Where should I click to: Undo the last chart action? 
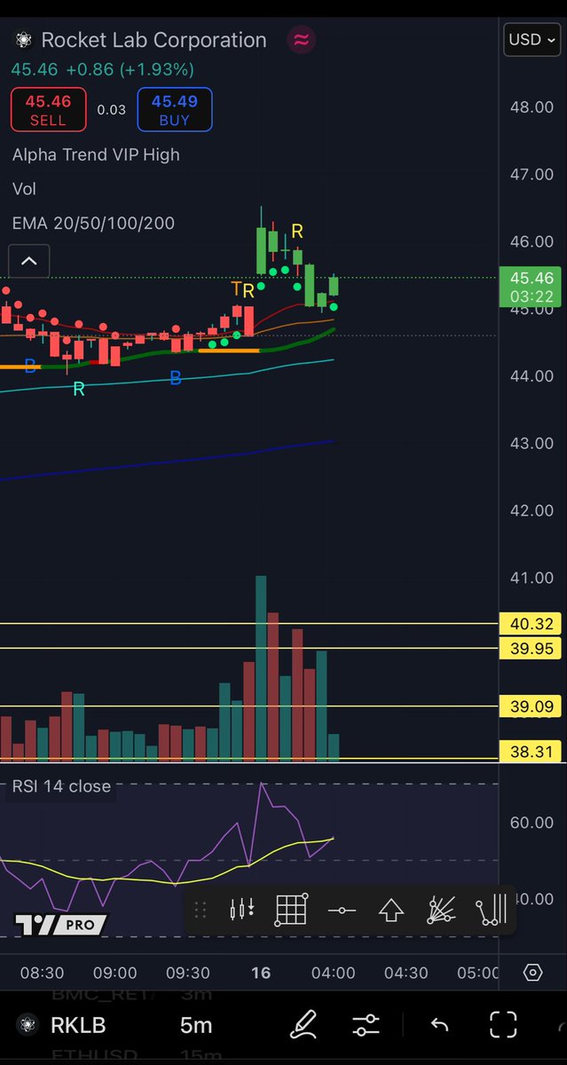click(x=439, y=1026)
